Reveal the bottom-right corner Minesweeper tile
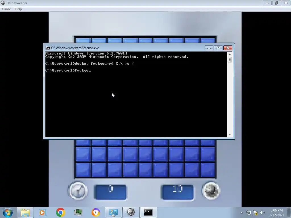Viewport: 291px width, 218px height. tap(208, 170)
